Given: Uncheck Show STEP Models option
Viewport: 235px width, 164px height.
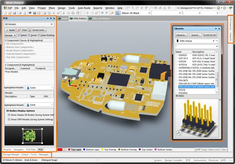Looking at the screenshot, I should tap(9, 119).
